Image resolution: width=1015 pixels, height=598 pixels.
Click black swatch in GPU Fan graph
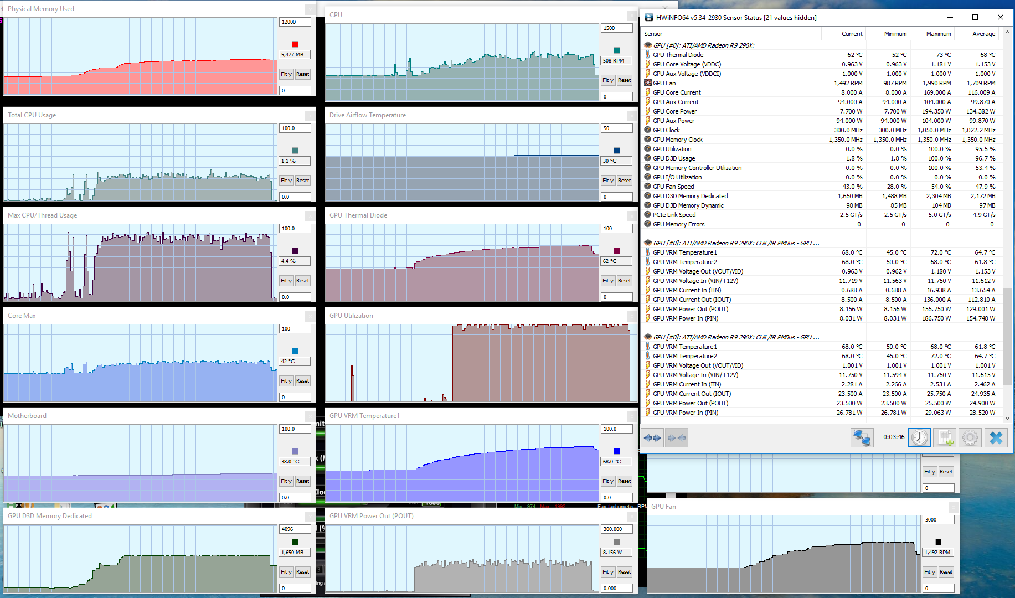point(939,542)
